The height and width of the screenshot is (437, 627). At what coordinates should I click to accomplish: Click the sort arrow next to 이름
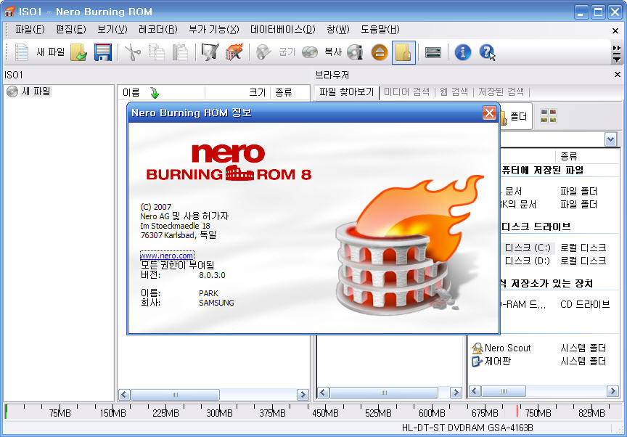click(x=155, y=93)
